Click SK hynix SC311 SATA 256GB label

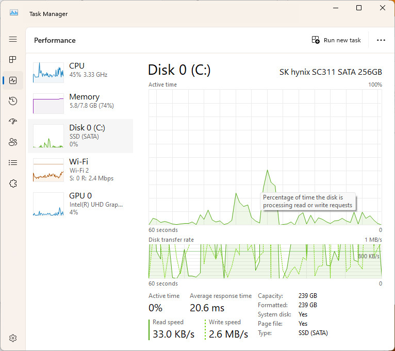331,72
